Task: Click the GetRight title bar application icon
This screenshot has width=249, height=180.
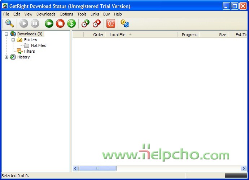Action: (5, 6)
